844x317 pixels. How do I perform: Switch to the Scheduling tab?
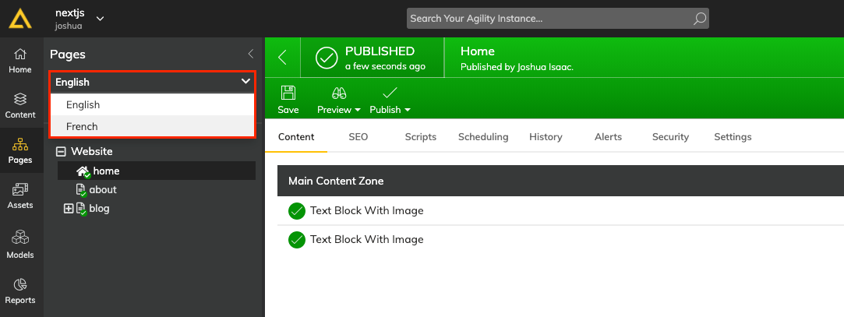click(483, 137)
